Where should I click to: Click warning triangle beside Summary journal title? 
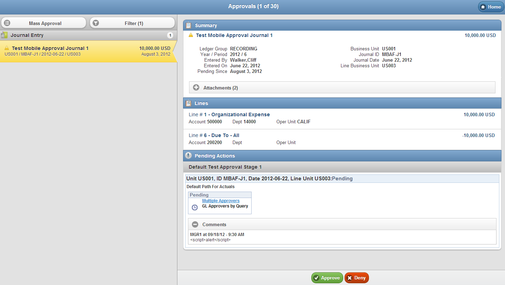191,35
